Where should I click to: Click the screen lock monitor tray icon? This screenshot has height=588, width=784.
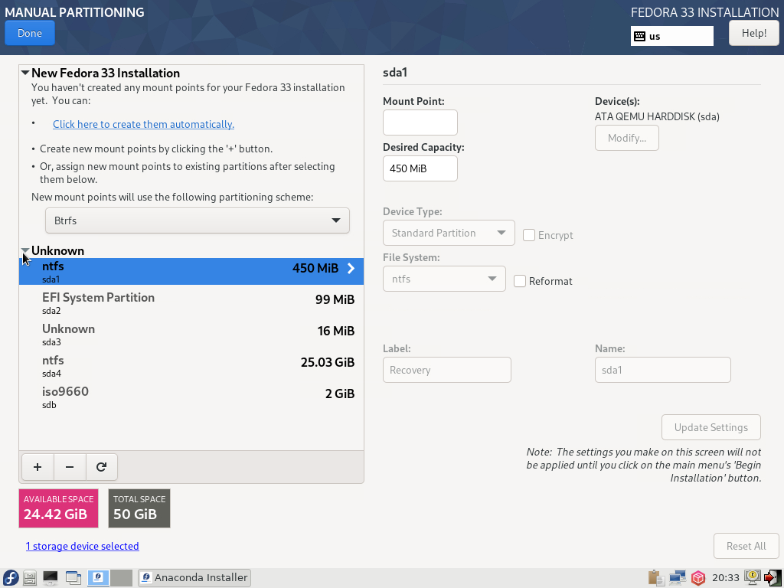pyautogui.click(x=753, y=577)
